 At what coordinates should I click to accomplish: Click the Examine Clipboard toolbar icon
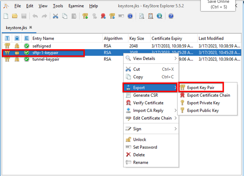tap(150, 16)
